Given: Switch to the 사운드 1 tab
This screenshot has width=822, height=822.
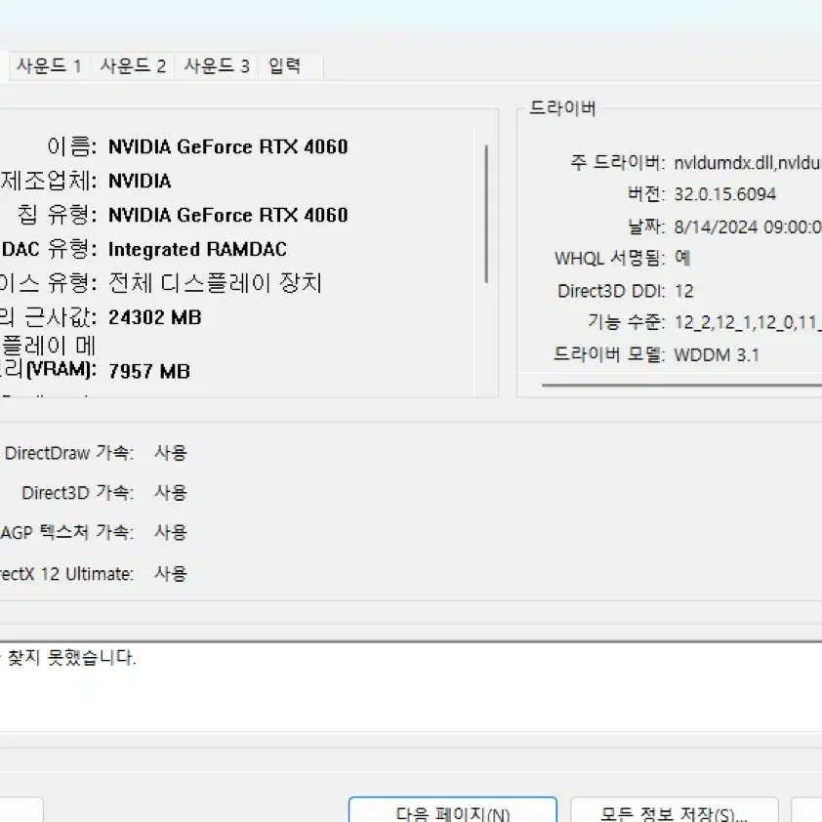Looking at the screenshot, I should 49,66.
